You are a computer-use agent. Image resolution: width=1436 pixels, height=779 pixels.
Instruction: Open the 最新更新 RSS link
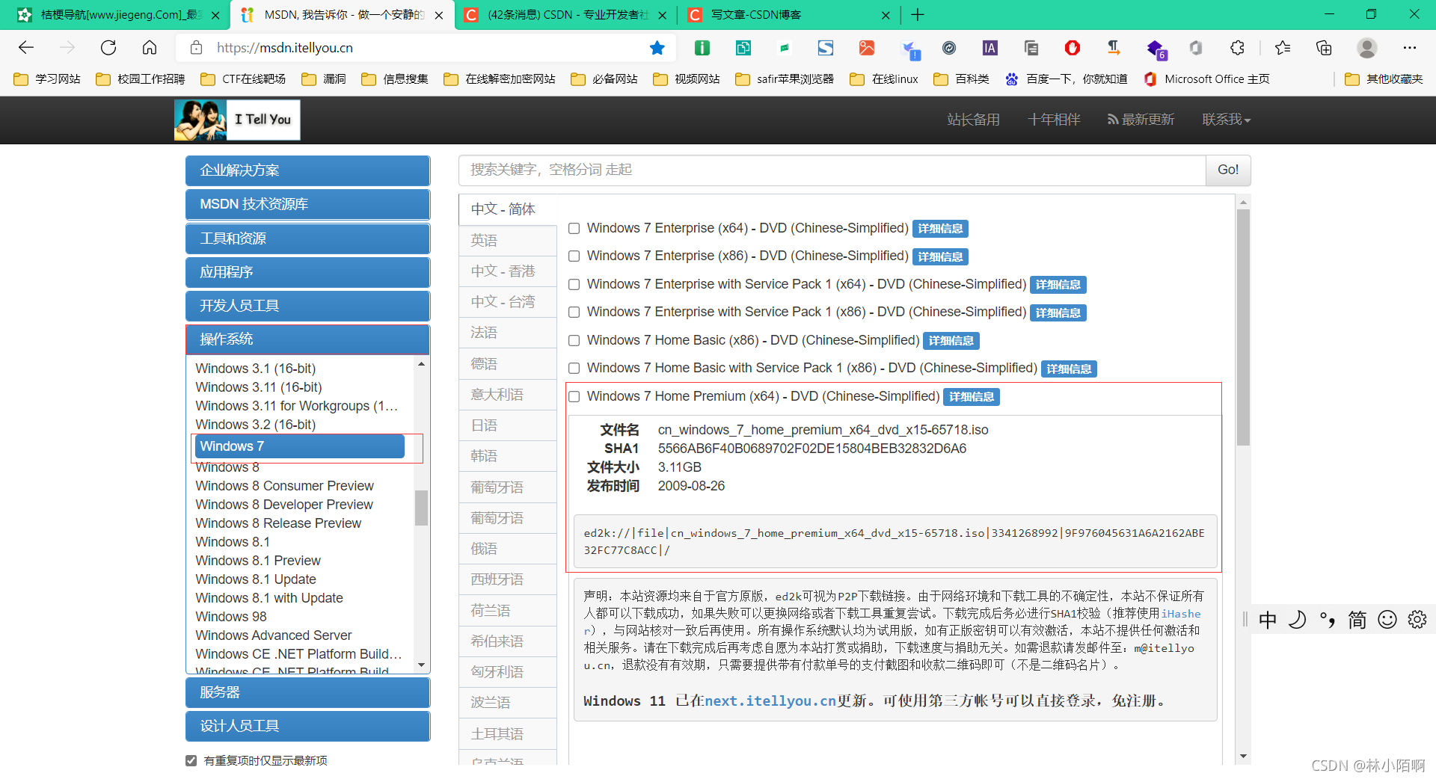tap(1141, 120)
